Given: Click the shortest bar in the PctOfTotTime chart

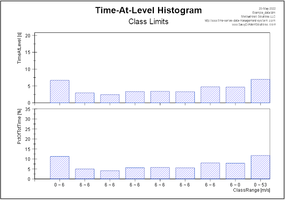Looking at the screenshot, I should tap(110, 175).
